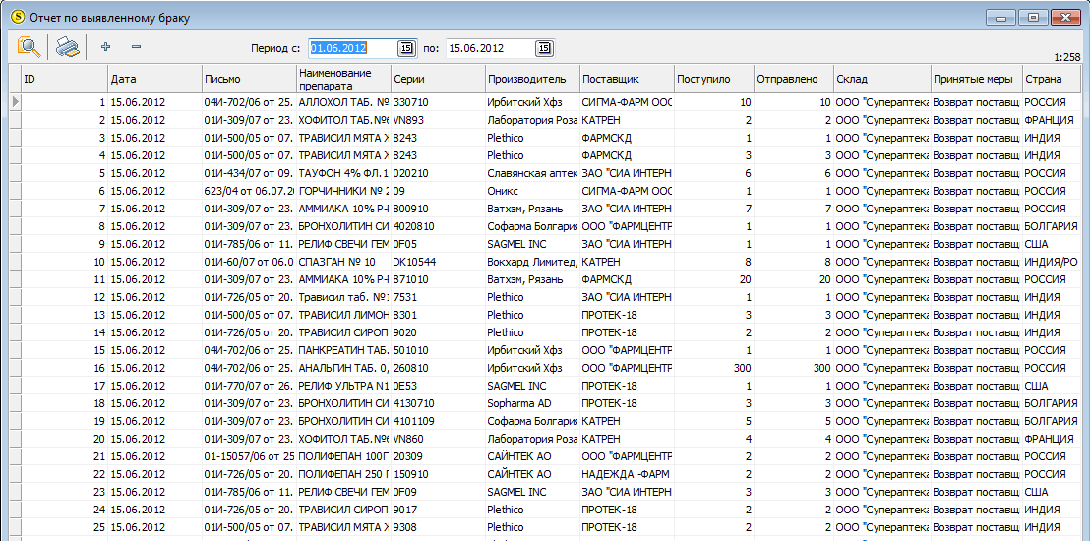
Task: Select series cell 0F05
Action: (x=439, y=244)
